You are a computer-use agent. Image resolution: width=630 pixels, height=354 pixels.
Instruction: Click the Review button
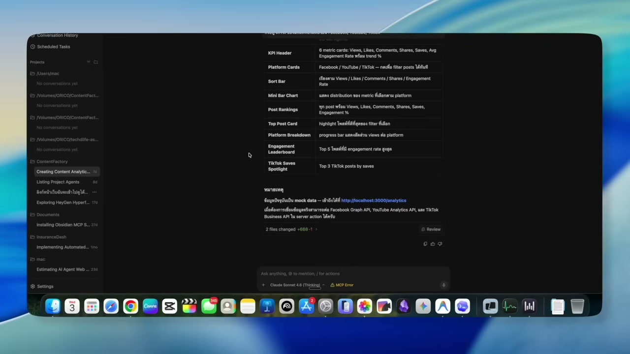tap(431, 229)
